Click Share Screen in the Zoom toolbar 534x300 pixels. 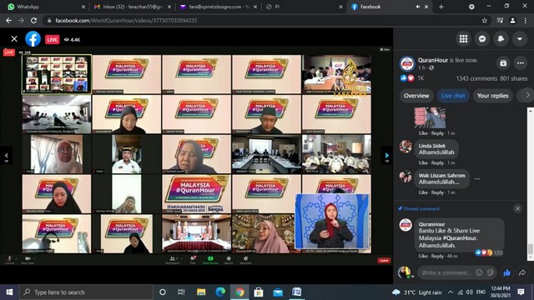[x=210, y=260]
